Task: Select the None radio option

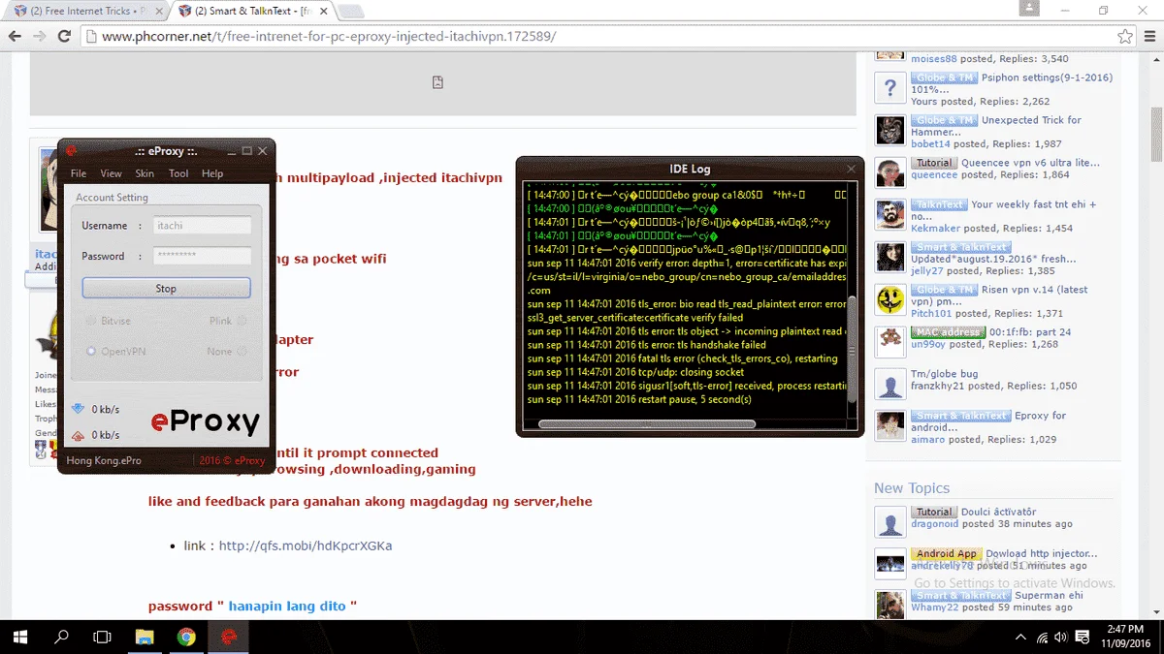Action: click(242, 351)
